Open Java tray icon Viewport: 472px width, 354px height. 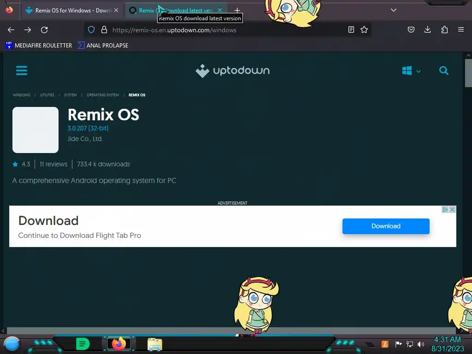point(385,344)
